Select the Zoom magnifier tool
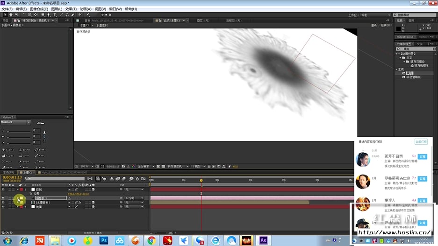 (x=17, y=15)
